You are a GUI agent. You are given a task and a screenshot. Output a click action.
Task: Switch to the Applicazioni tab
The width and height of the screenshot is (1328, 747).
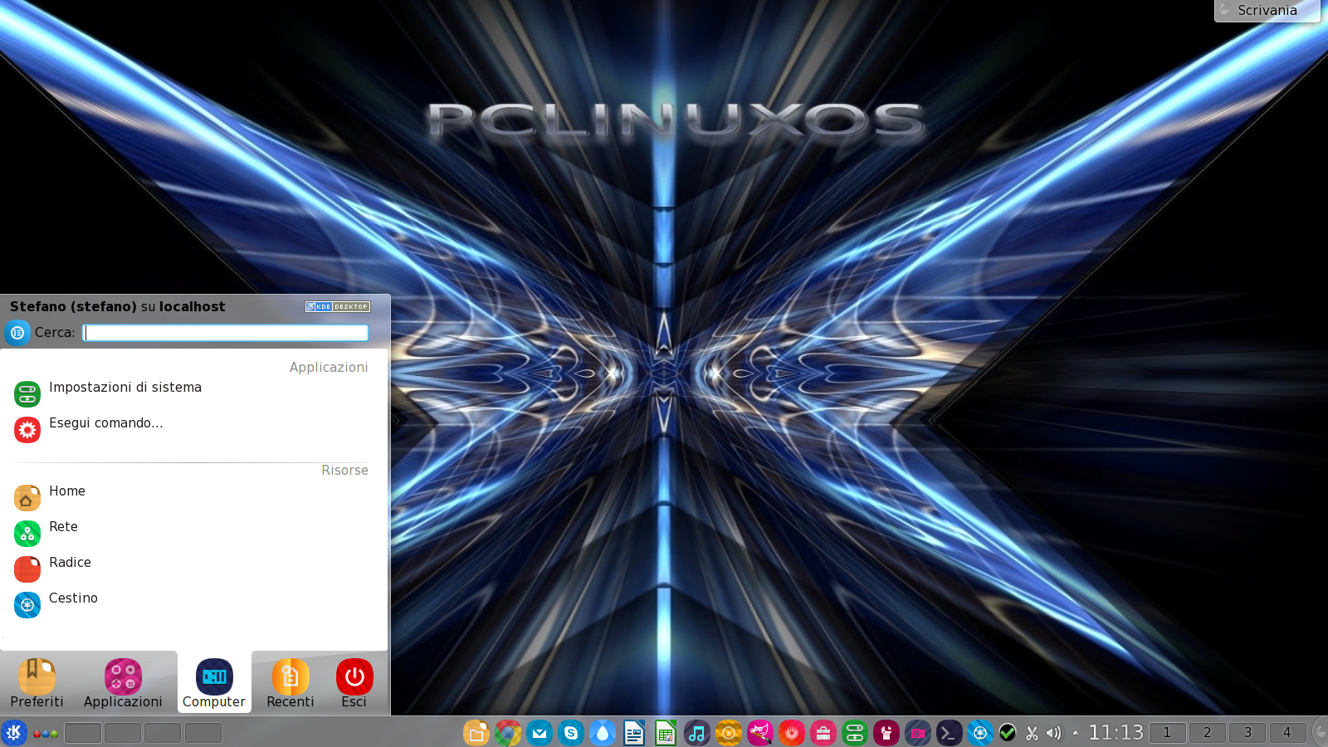pyautogui.click(x=123, y=683)
